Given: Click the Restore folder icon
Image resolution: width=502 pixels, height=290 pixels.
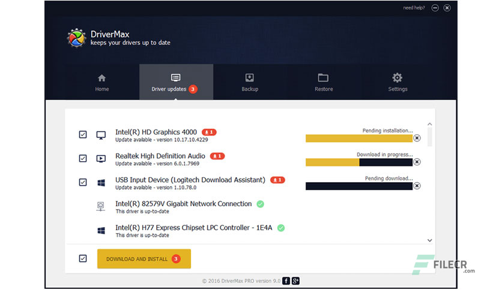Looking at the screenshot, I should point(323,78).
